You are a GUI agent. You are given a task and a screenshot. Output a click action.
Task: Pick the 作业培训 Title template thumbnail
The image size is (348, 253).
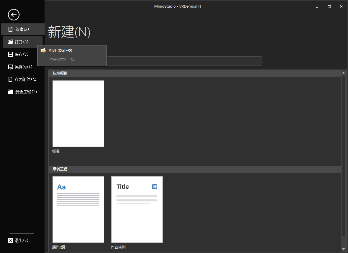137,210
